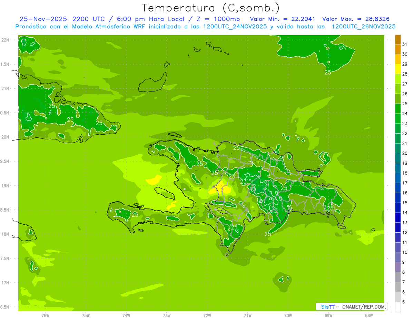Click the '76W' longitude label
Image resolution: width=414 pixels, height=320 pixels.
[45, 315]
